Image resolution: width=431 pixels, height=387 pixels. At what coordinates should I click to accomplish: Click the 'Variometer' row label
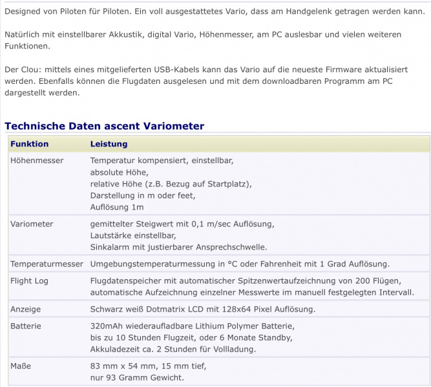(32, 224)
